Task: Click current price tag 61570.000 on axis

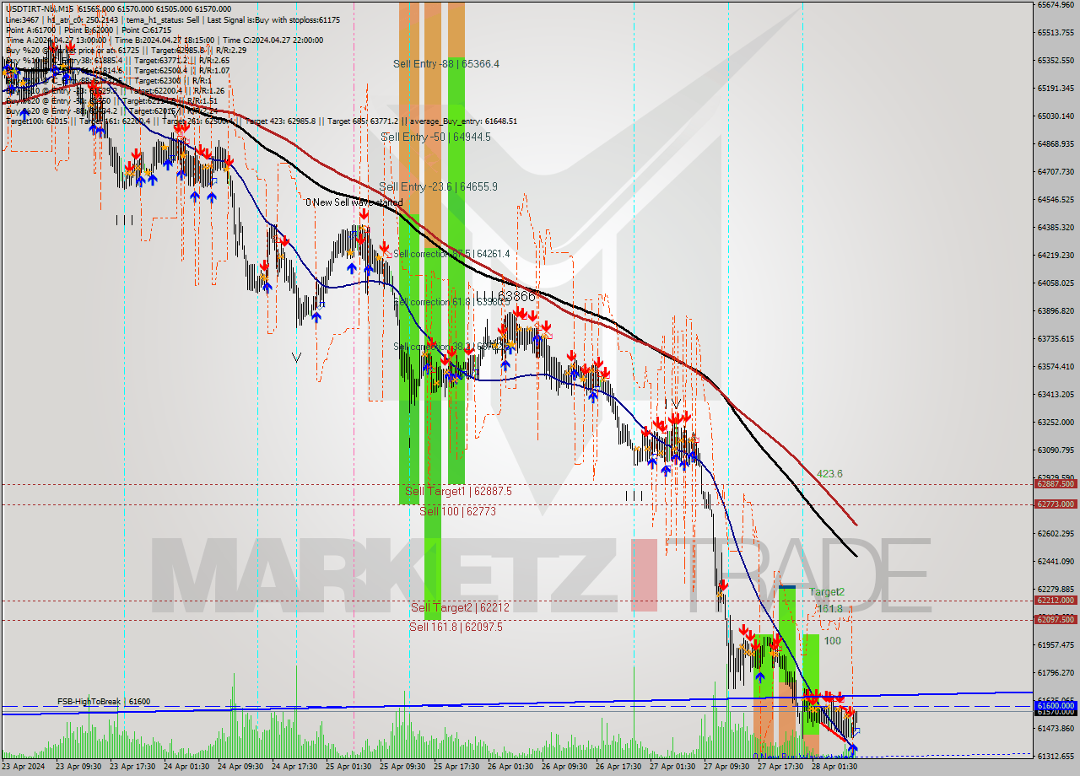Action: 1056,712
